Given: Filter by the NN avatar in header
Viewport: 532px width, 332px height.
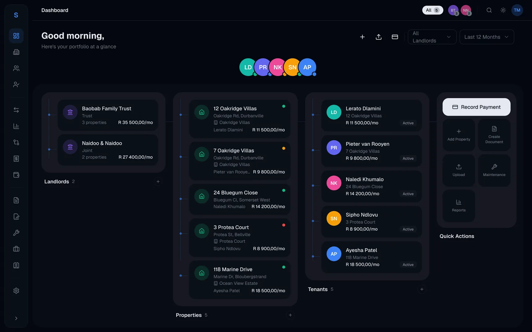Looking at the screenshot, I should pyautogui.click(x=466, y=10).
